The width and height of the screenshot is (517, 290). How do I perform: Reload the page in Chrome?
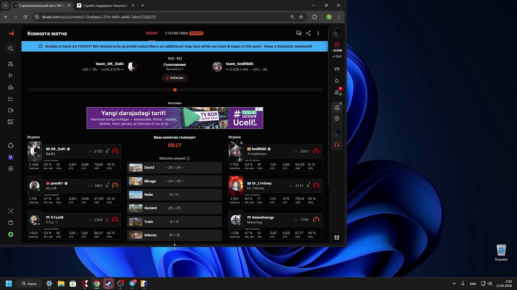coord(25,17)
